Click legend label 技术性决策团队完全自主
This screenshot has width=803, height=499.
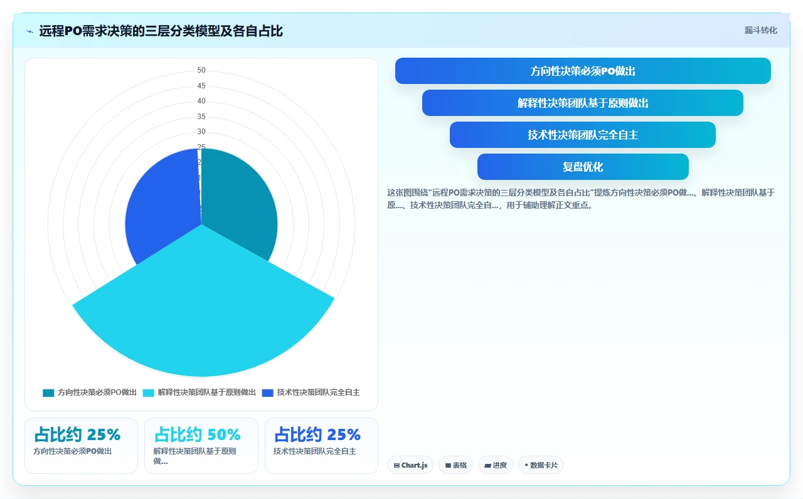click(x=319, y=392)
